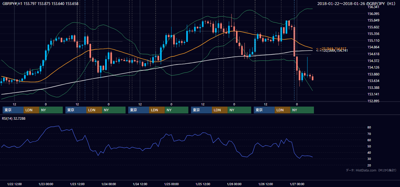Jump to the 1/23 00:00 date label
Image resolution: width=400 pixels, height=187 pixels.
pos(46,184)
